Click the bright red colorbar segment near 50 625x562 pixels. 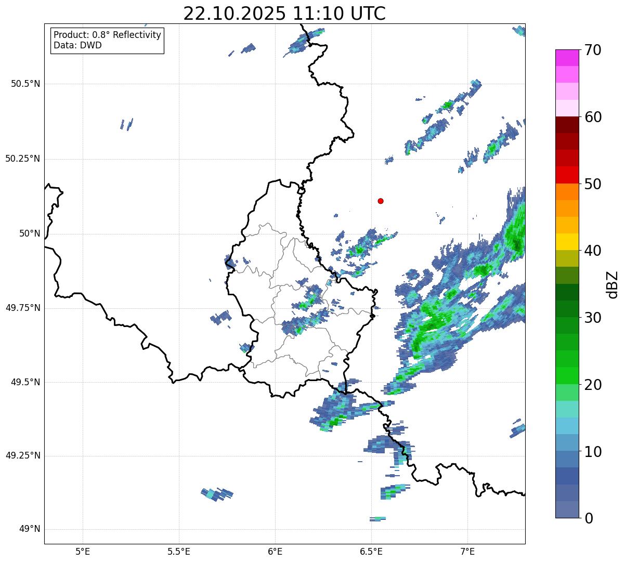pyautogui.click(x=567, y=175)
